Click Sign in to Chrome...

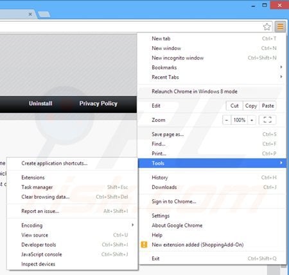click(x=212, y=201)
